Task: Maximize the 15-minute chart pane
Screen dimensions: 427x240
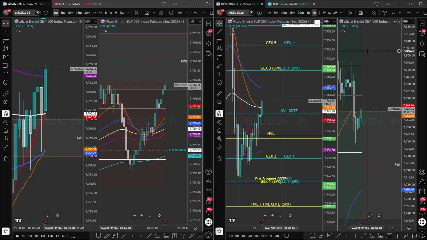Action: click(x=49, y=215)
